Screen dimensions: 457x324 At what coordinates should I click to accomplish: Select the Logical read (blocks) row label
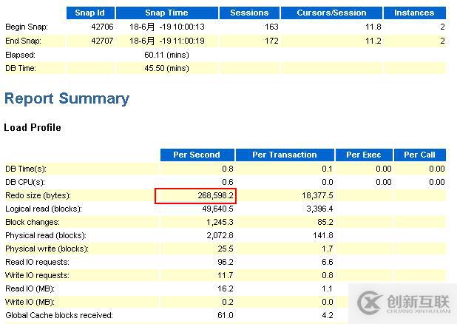click(x=44, y=209)
